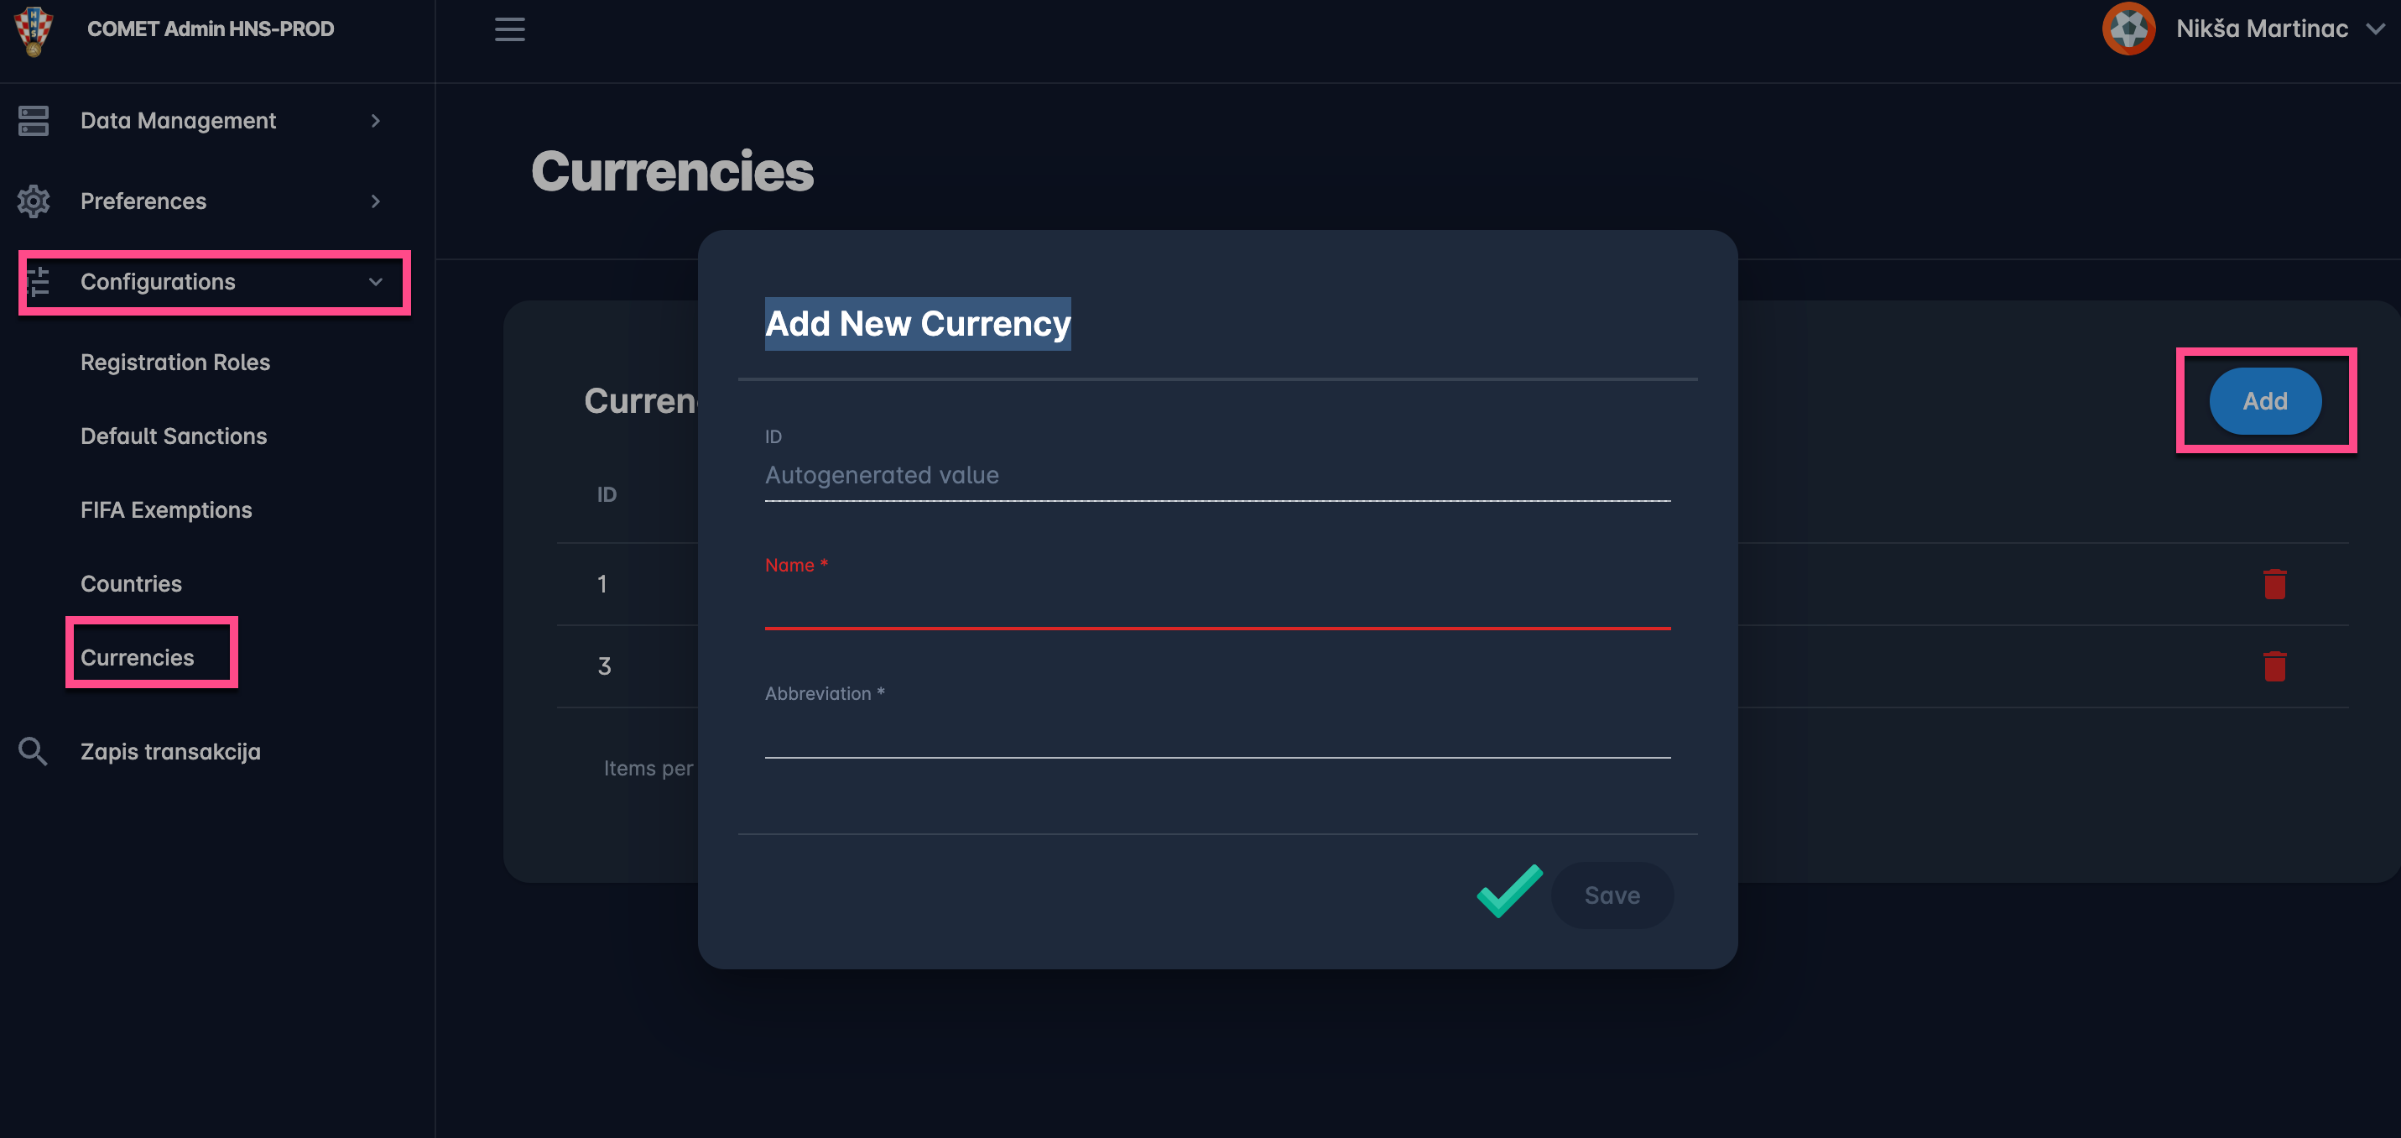The image size is (2401, 1138).
Task: Expand the Data Management menu chevron
Action: [x=376, y=120]
